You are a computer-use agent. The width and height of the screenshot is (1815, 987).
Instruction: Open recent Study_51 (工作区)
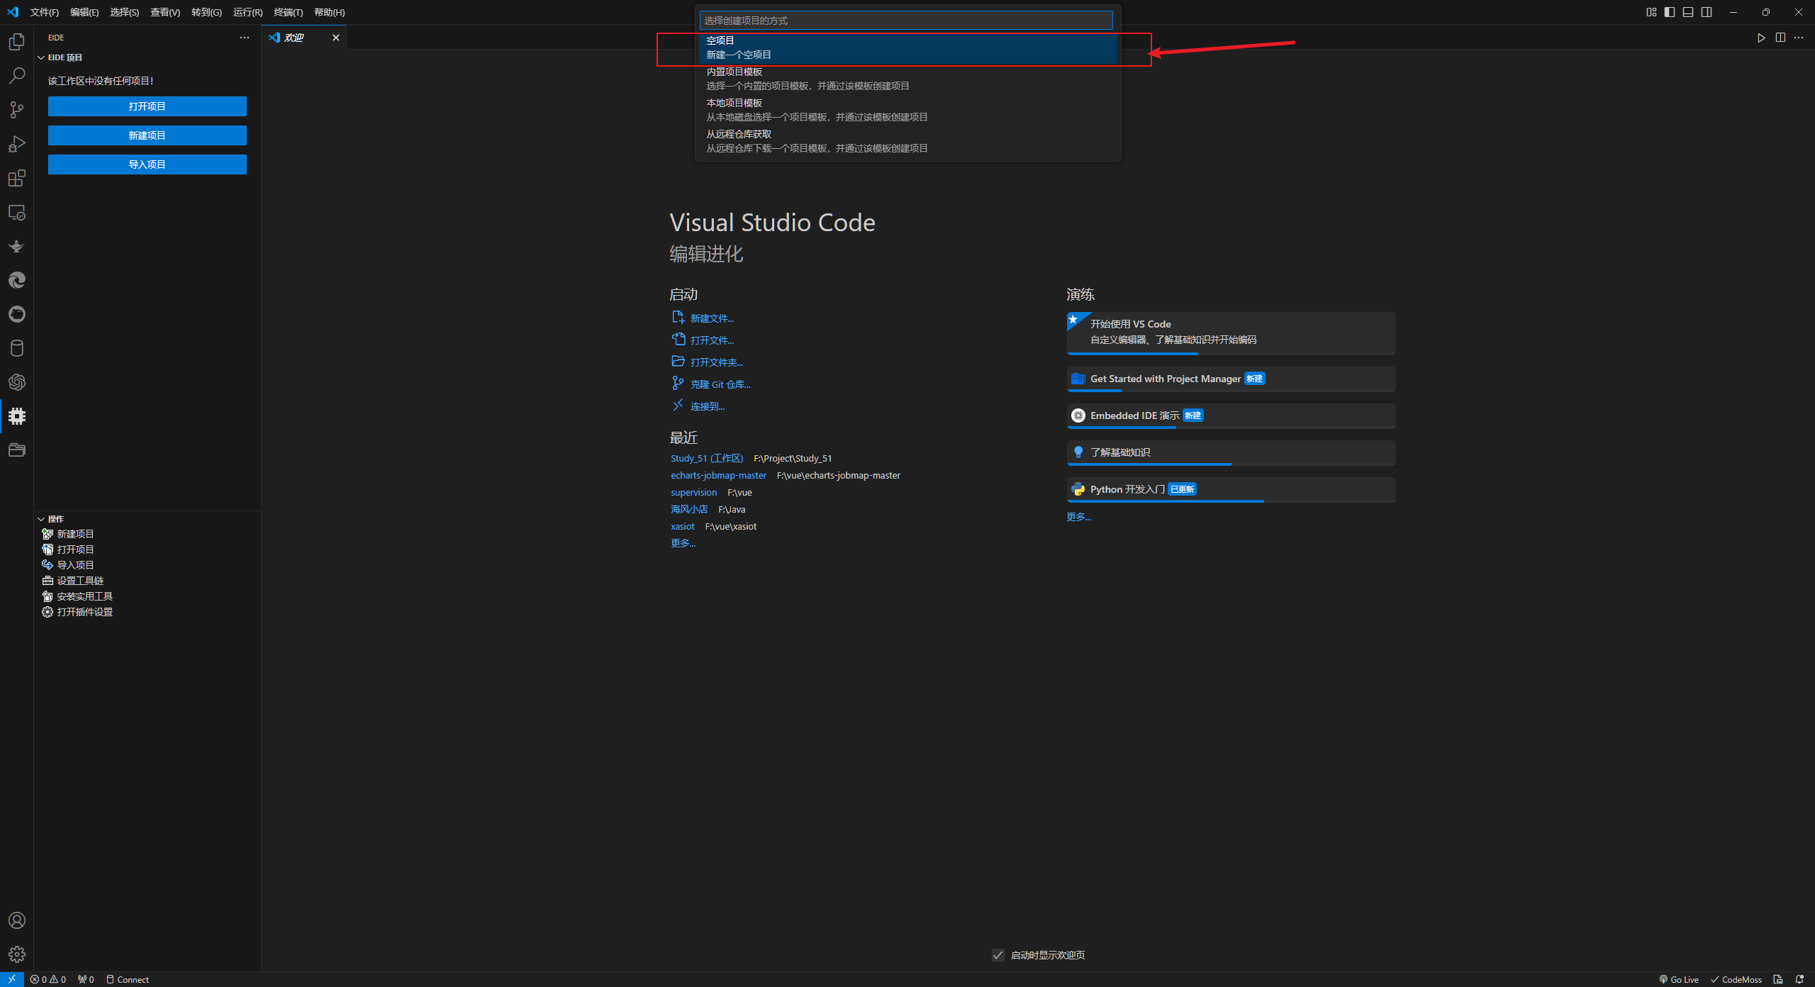(707, 458)
